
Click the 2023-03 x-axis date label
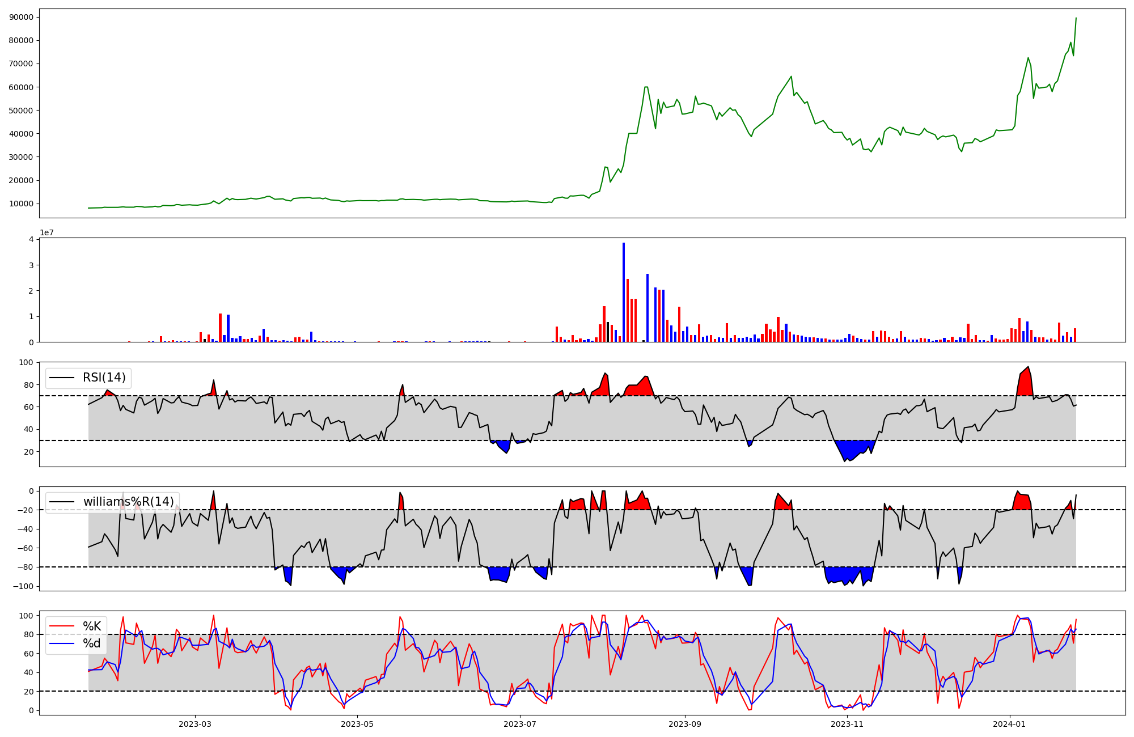(x=194, y=724)
